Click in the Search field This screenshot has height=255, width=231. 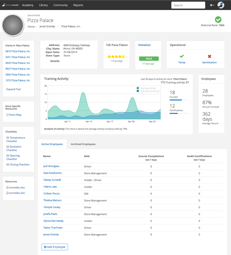pos(188,5)
